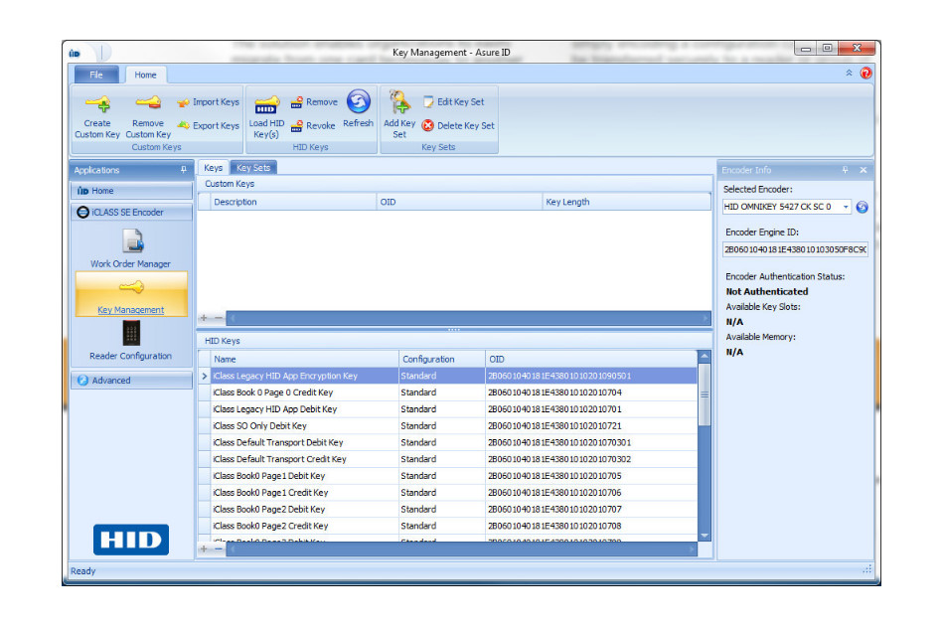
Task: Click minus button under HID Keys grid
Action: point(219,548)
